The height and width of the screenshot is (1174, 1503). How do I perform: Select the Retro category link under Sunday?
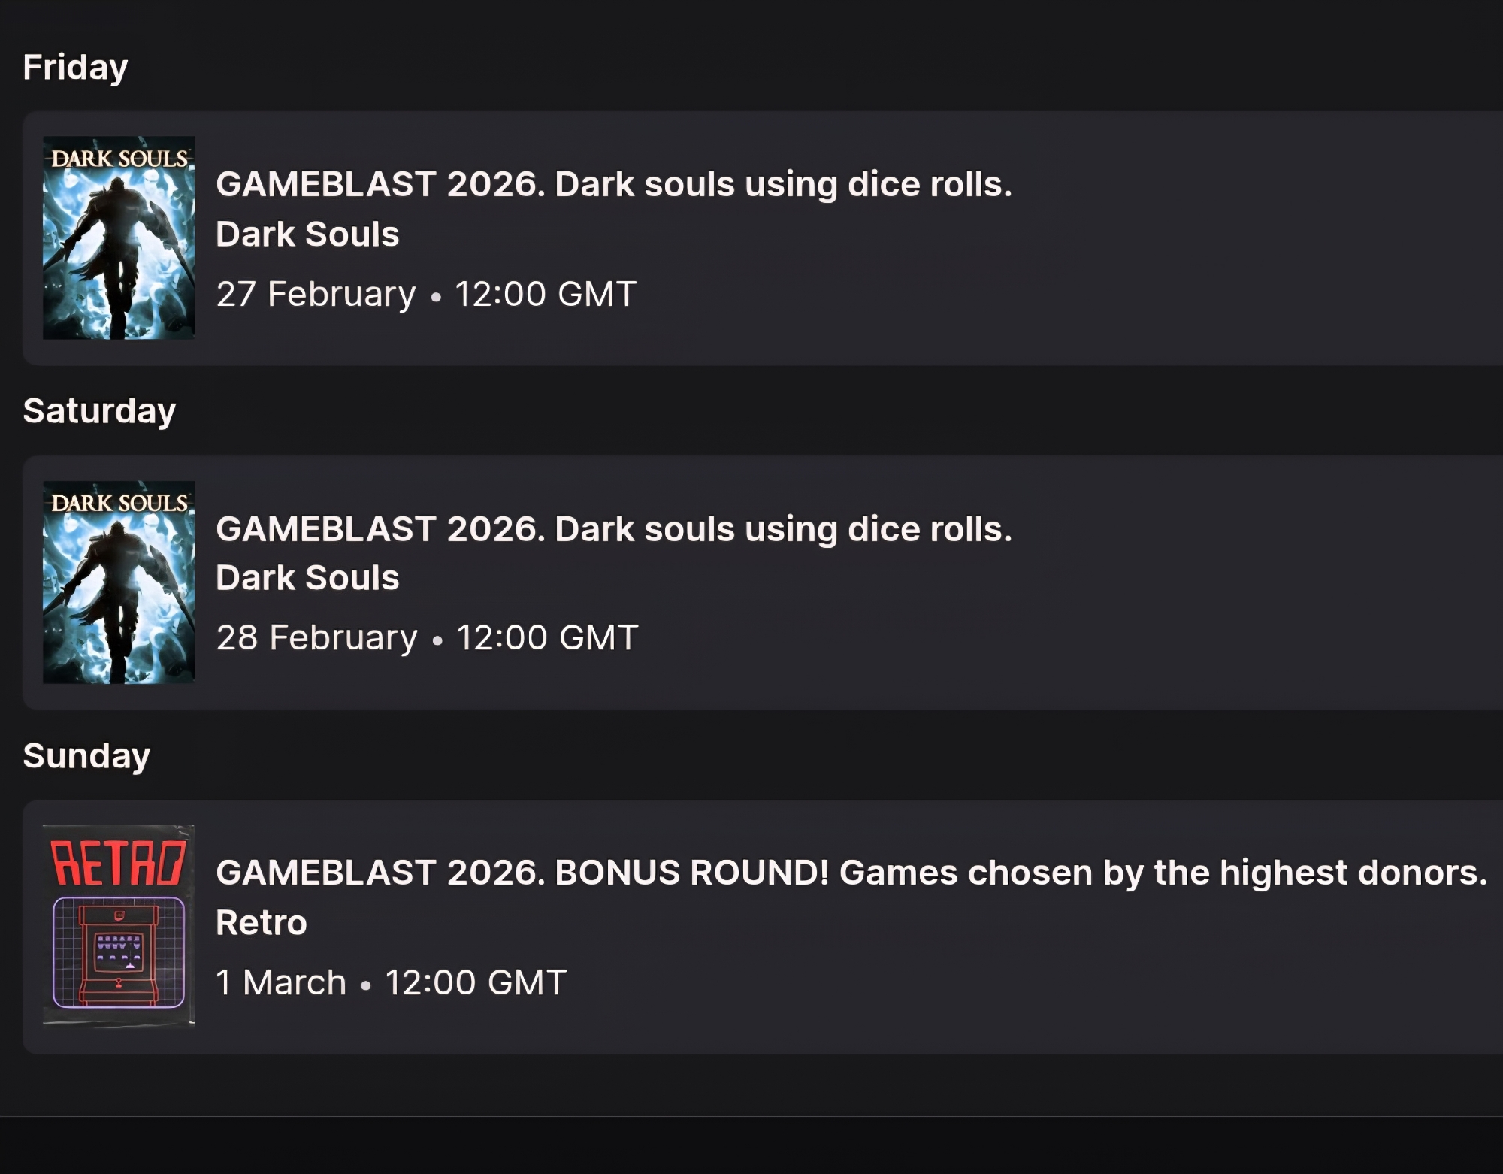point(262,923)
